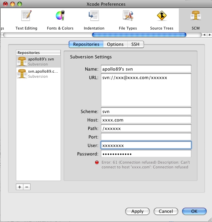Focus the repository Name field
The height and width of the screenshot is (222, 212).
[x=146, y=69]
